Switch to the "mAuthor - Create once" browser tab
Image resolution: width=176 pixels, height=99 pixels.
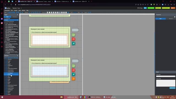[x=63, y=1]
